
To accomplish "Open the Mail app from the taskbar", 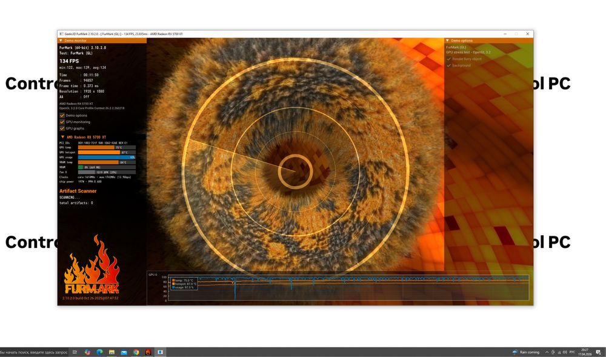I will click(124, 352).
